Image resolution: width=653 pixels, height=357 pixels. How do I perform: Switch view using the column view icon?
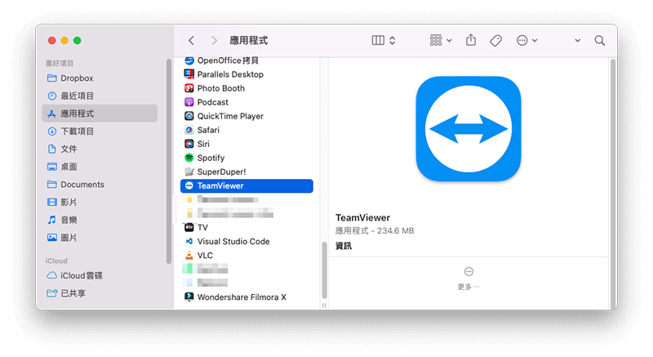pos(378,40)
